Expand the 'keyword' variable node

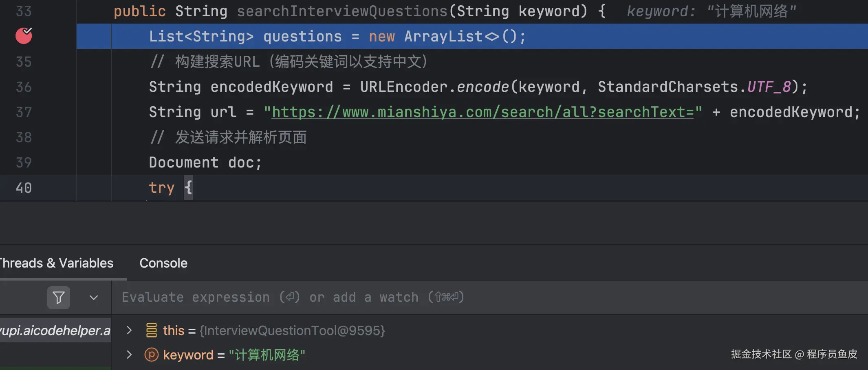click(x=129, y=355)
